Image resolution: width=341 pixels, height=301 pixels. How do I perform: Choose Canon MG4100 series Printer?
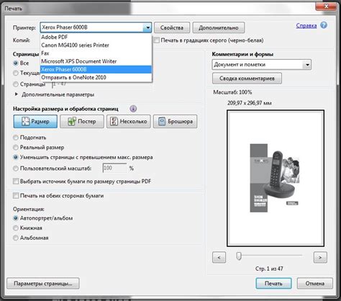click(x=96, y=45)
